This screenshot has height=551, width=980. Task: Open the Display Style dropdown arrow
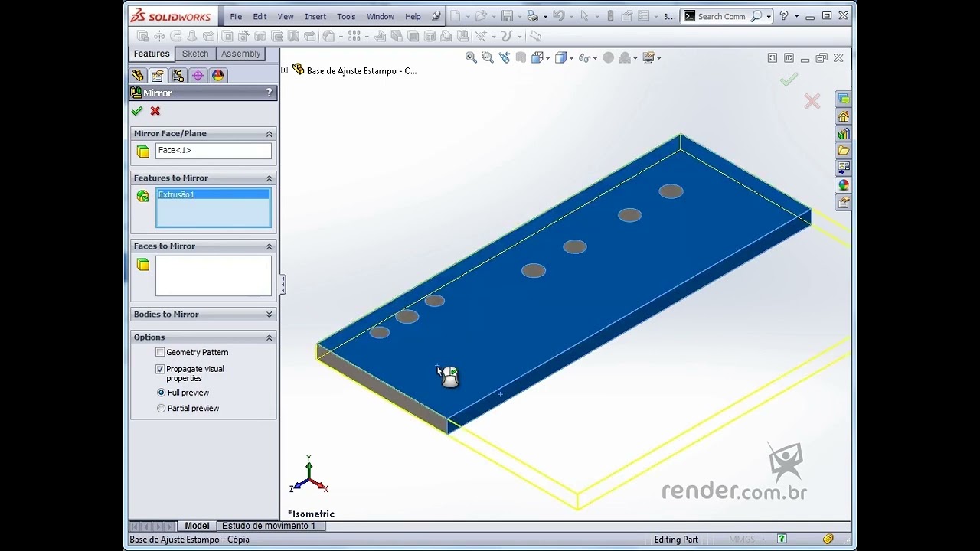tap(571, 58)
